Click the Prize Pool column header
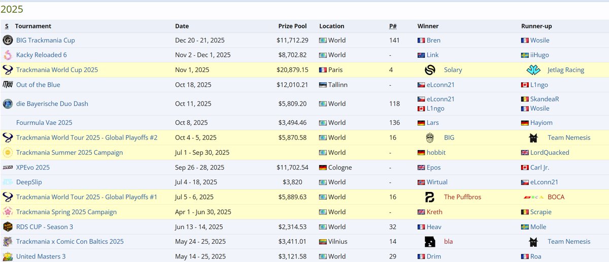The height and width of the screenshot is (262, 609). click(292, 26)
